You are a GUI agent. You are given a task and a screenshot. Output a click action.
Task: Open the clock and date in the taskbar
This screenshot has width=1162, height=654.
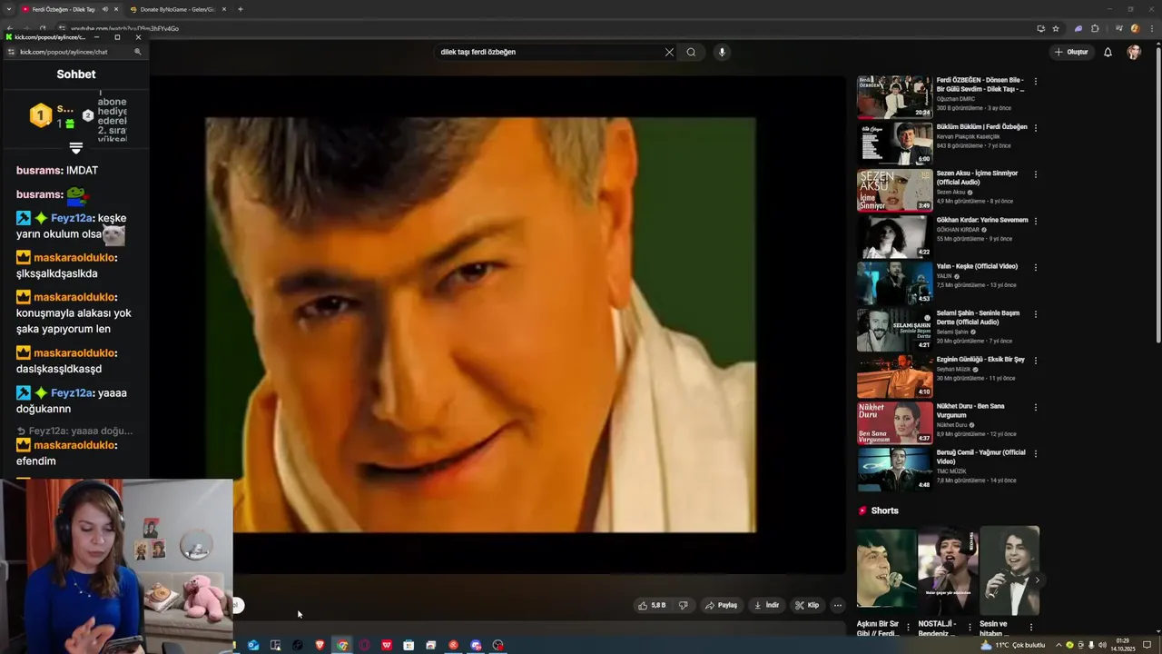click(x=1123, y=645)
